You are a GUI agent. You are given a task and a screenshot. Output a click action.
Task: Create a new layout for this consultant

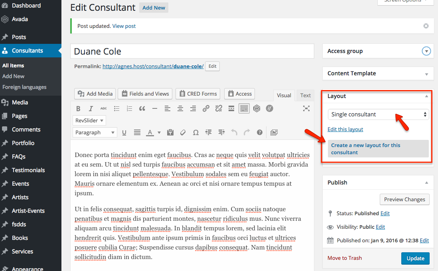tap(378, 149)
